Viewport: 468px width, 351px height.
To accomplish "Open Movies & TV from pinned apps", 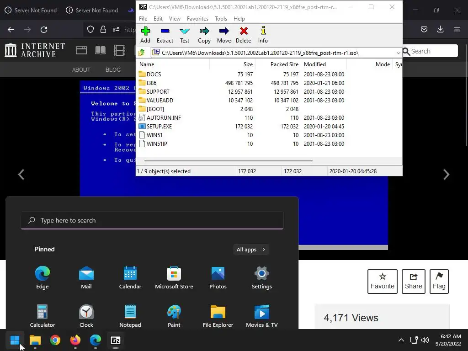I will (262, 316).
